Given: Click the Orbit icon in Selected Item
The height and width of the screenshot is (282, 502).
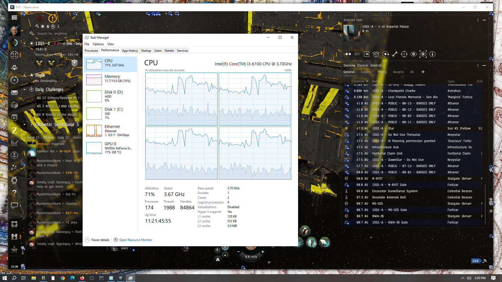Looking at the screenshot, I should click(x=385, y=54).
